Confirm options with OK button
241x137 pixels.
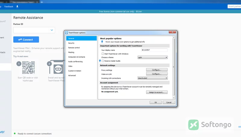click(156, 102)
